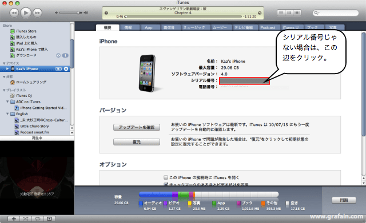Open ダウンロード in sidebar

(x=26, y=55)
